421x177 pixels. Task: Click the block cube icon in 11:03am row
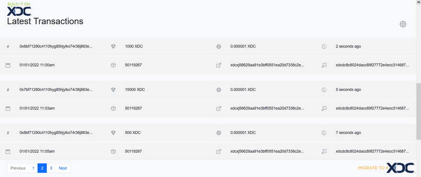coord(113,109)
